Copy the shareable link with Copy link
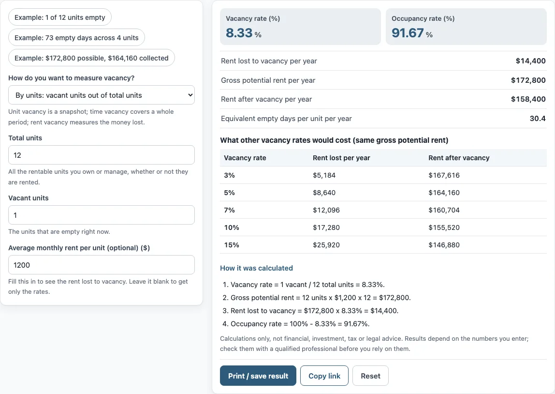 (324, 376)
